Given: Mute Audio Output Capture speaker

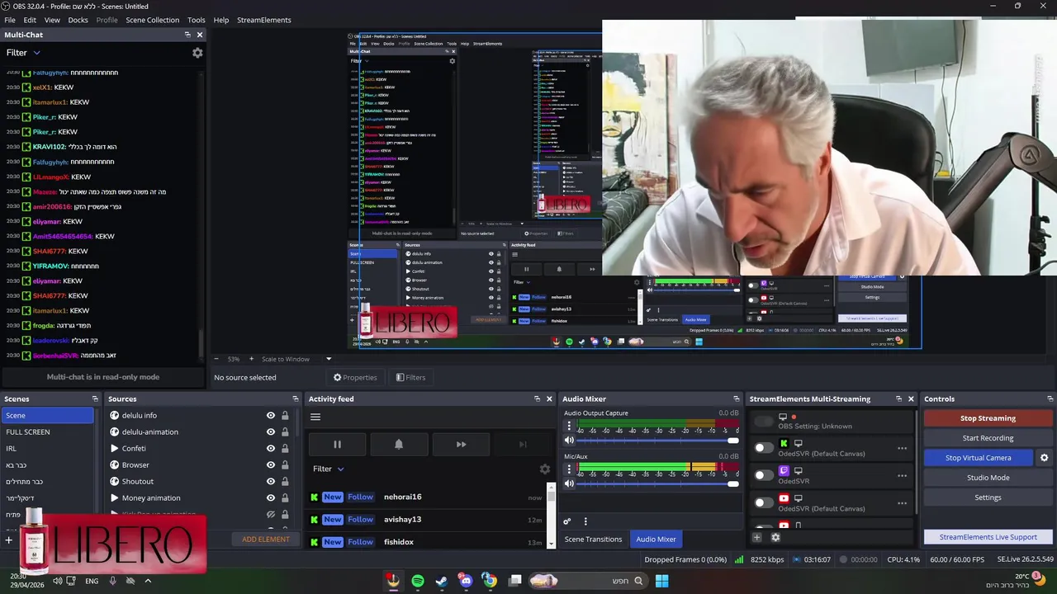Looking at the screenshot, I should (x=568, y=441).
